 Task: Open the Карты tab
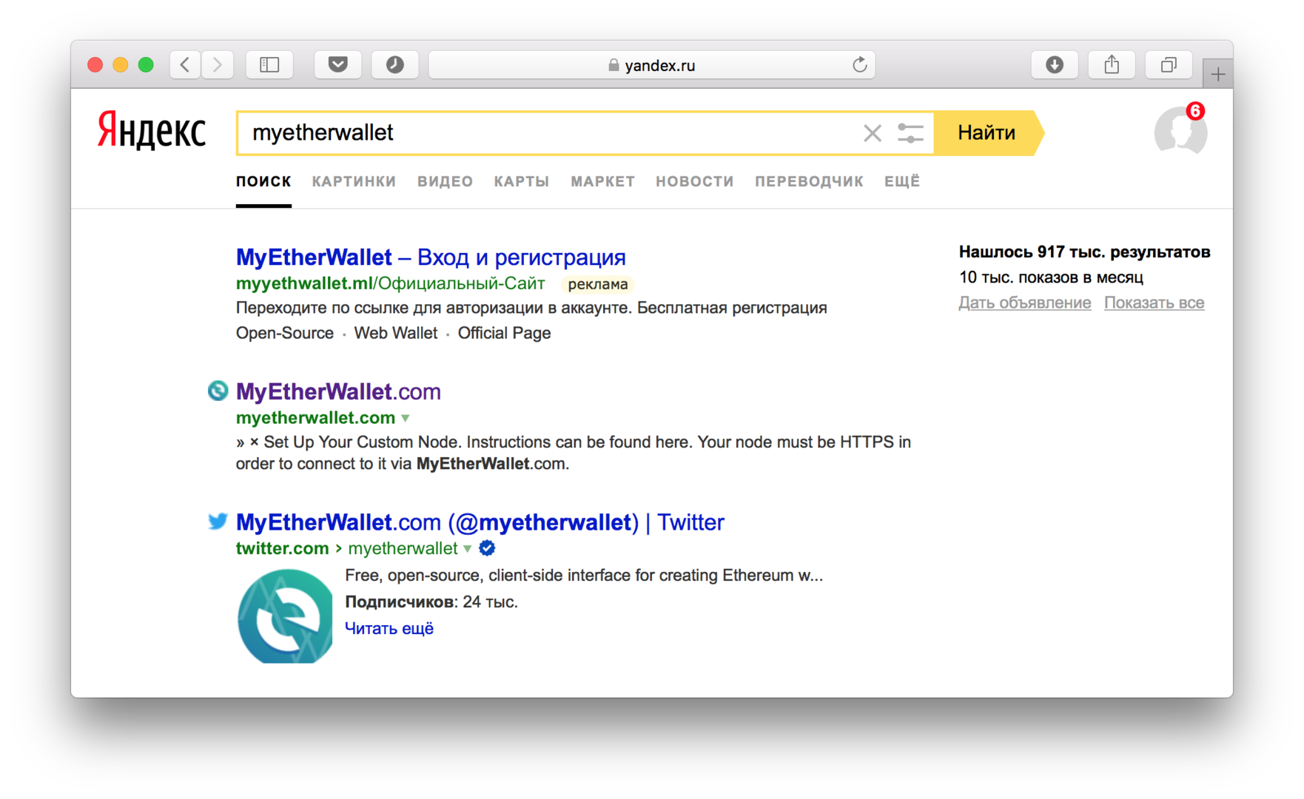[x=522, y=181]
